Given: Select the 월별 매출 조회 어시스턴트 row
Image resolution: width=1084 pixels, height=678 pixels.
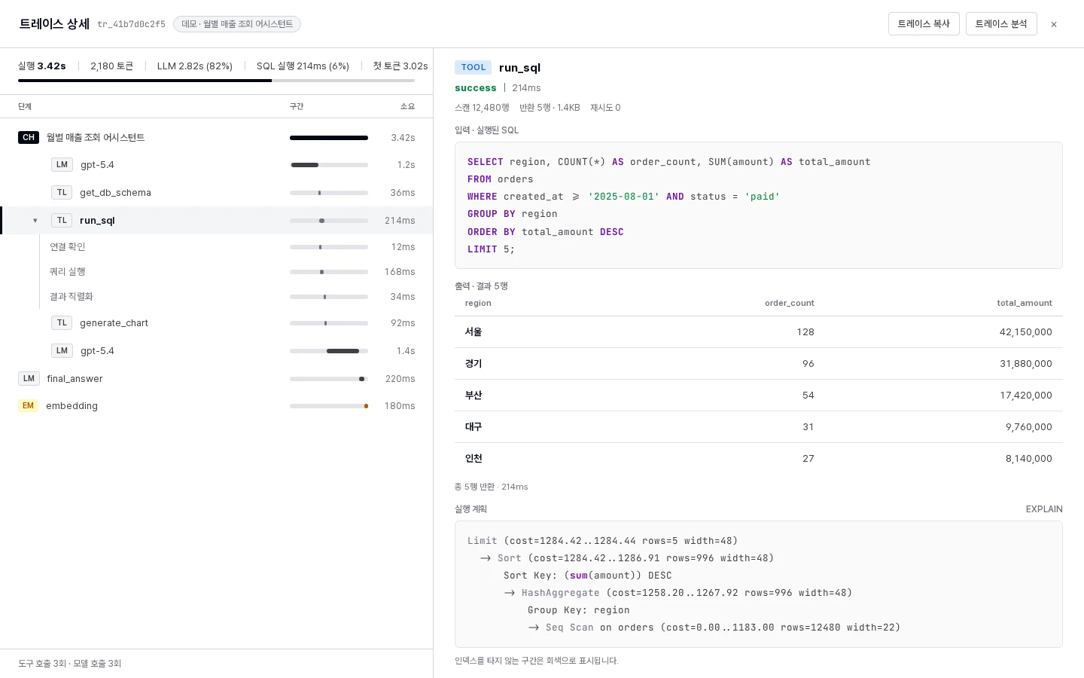Looking at the screenshot, I should tap(217, 137).
